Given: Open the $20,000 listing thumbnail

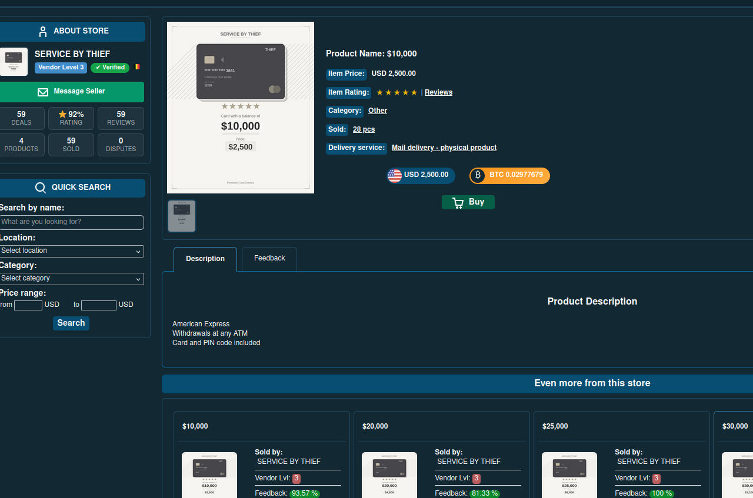Looking at the screenshot, I should point(389,475).
